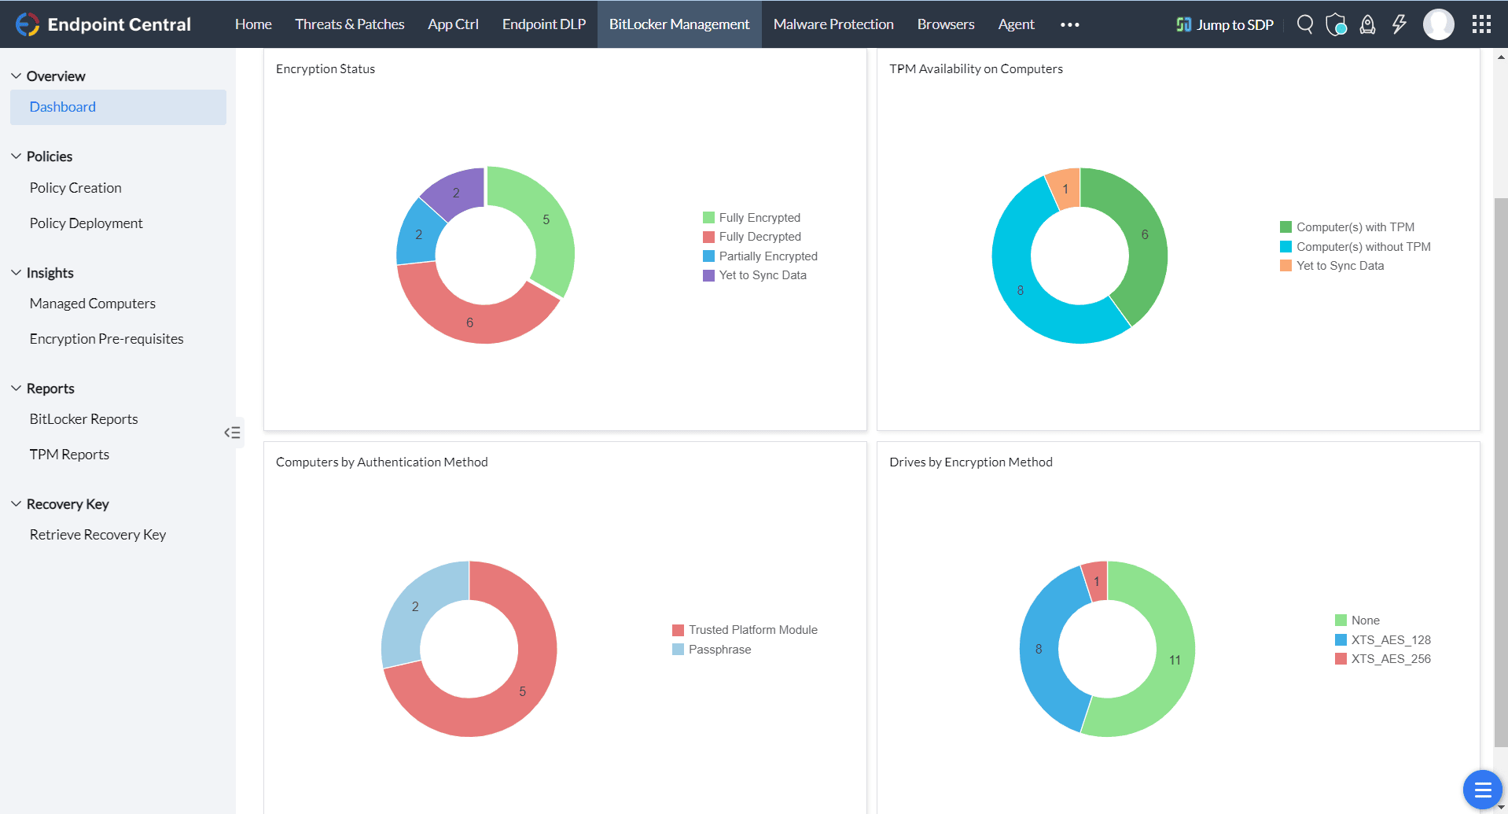Click the quick actions lightning icon
This screenshot has width=1508, height=814.
point(1399,24)
